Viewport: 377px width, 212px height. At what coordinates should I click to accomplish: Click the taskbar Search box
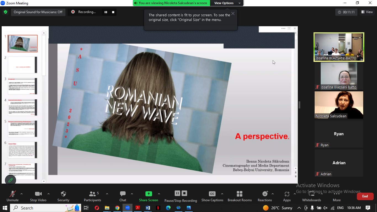click(46, 208)
